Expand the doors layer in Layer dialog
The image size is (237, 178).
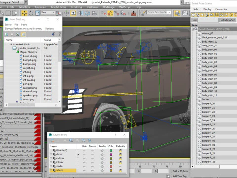(x=51, y=154)
